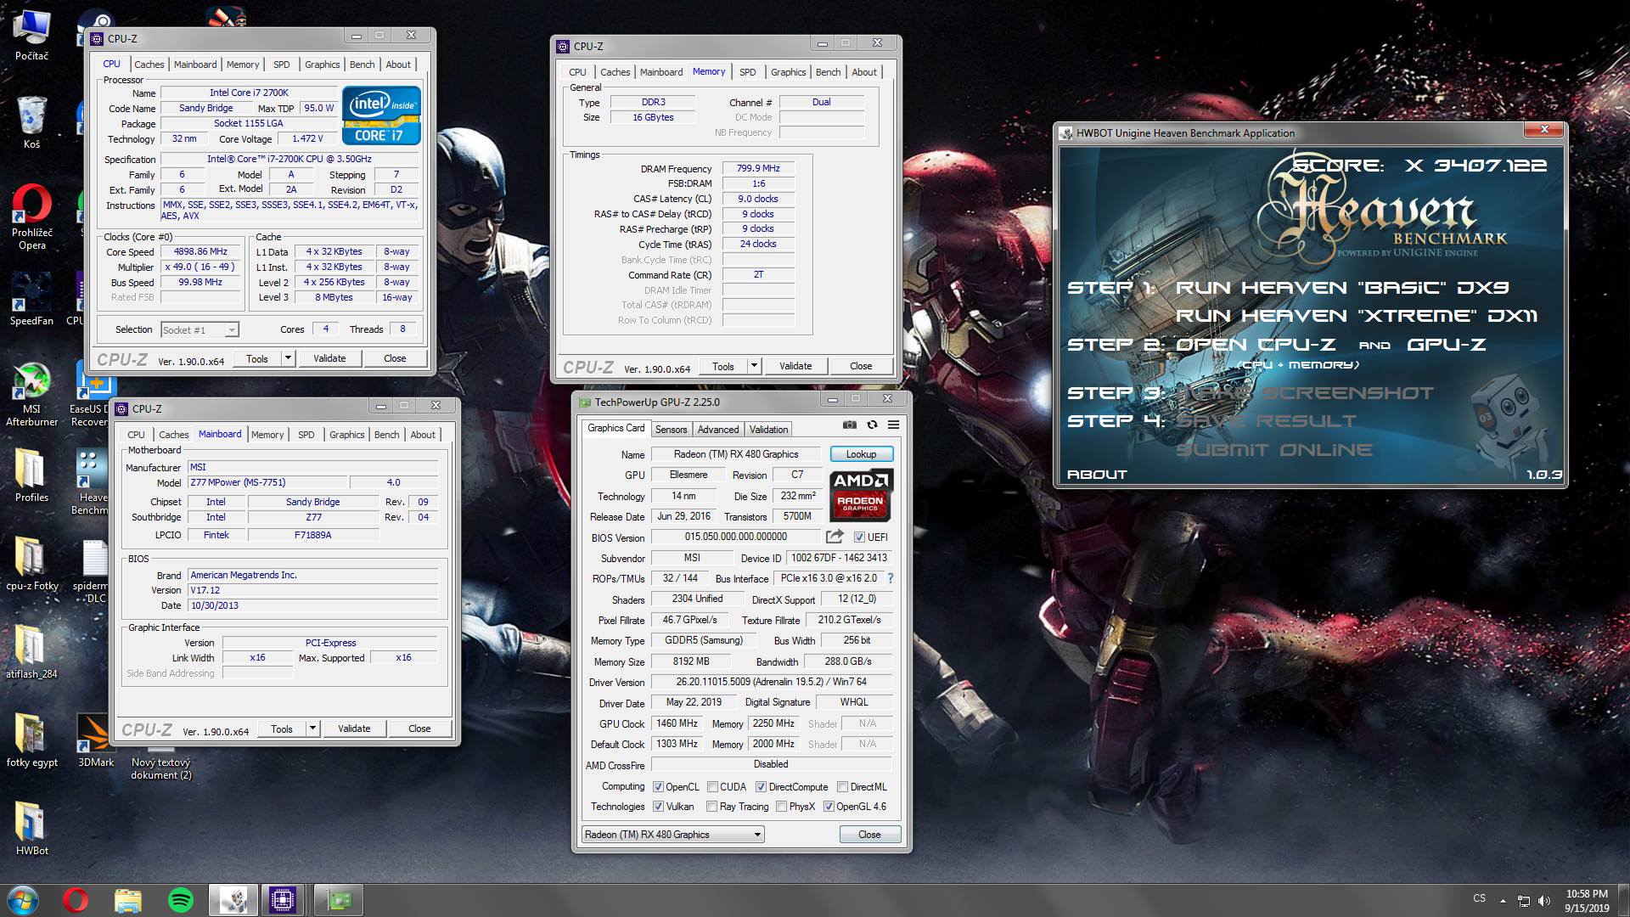Toggle the OpenCL checkbox

click(658, 787)
